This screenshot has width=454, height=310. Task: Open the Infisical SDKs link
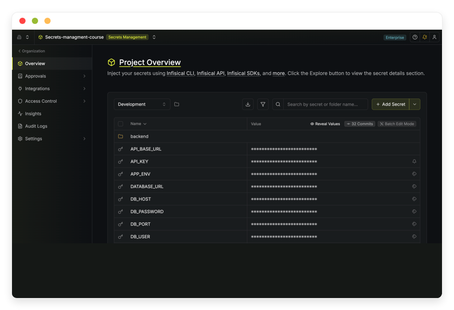tap(243, 73)
